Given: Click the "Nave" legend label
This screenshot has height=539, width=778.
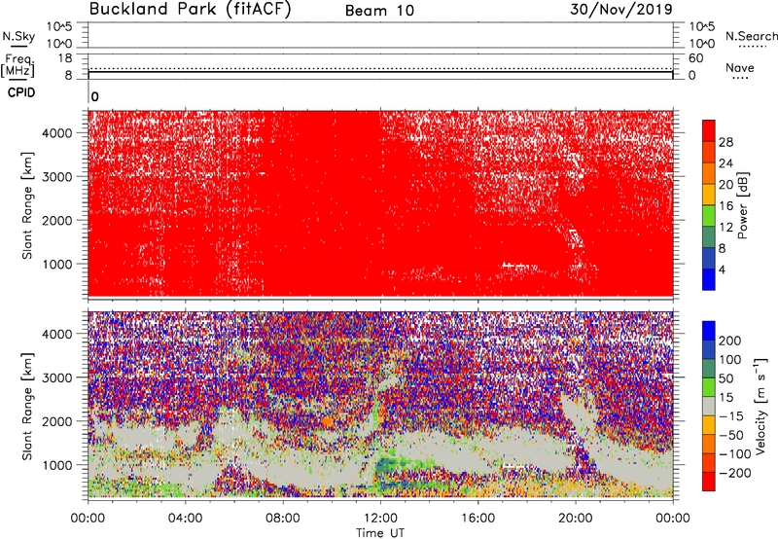Looking at the screenshot, I should click(x=740, y=68).
